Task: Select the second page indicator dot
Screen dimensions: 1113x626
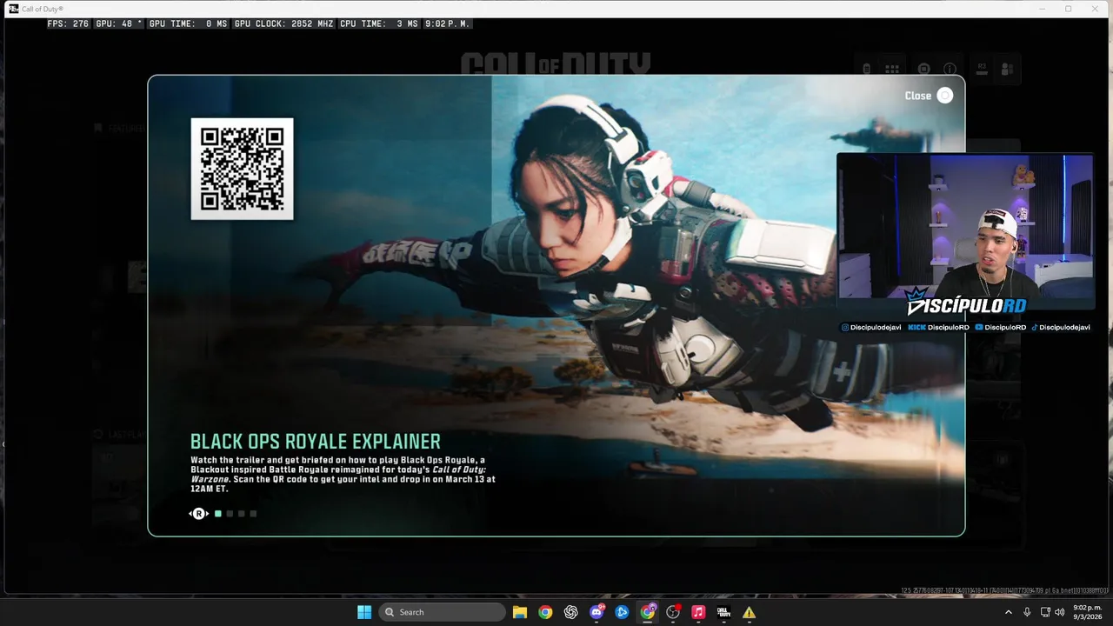Action: (x=230, y=514)
